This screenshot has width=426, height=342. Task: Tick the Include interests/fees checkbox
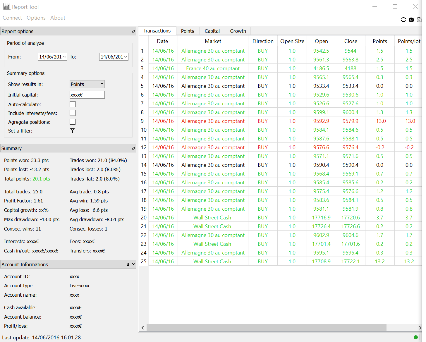(73, 113)
